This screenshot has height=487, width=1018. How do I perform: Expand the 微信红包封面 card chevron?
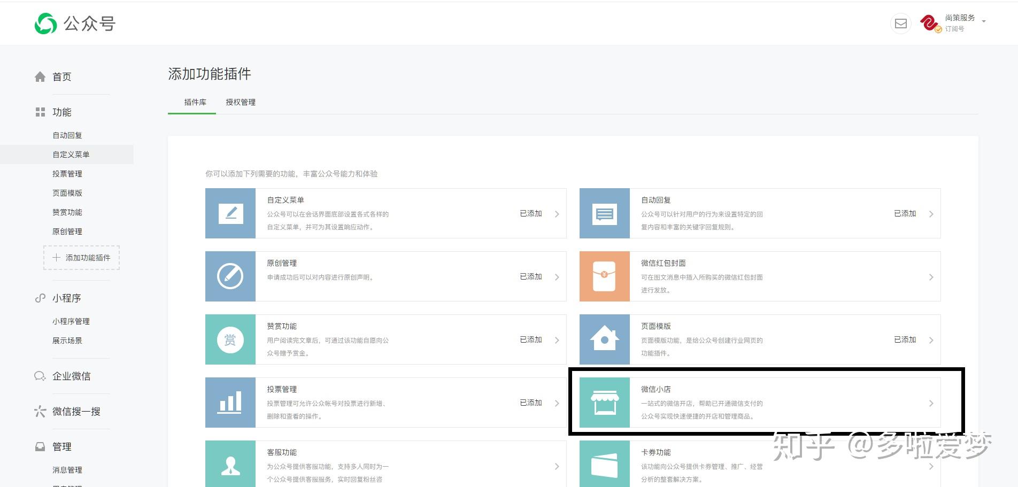(931, 277)
